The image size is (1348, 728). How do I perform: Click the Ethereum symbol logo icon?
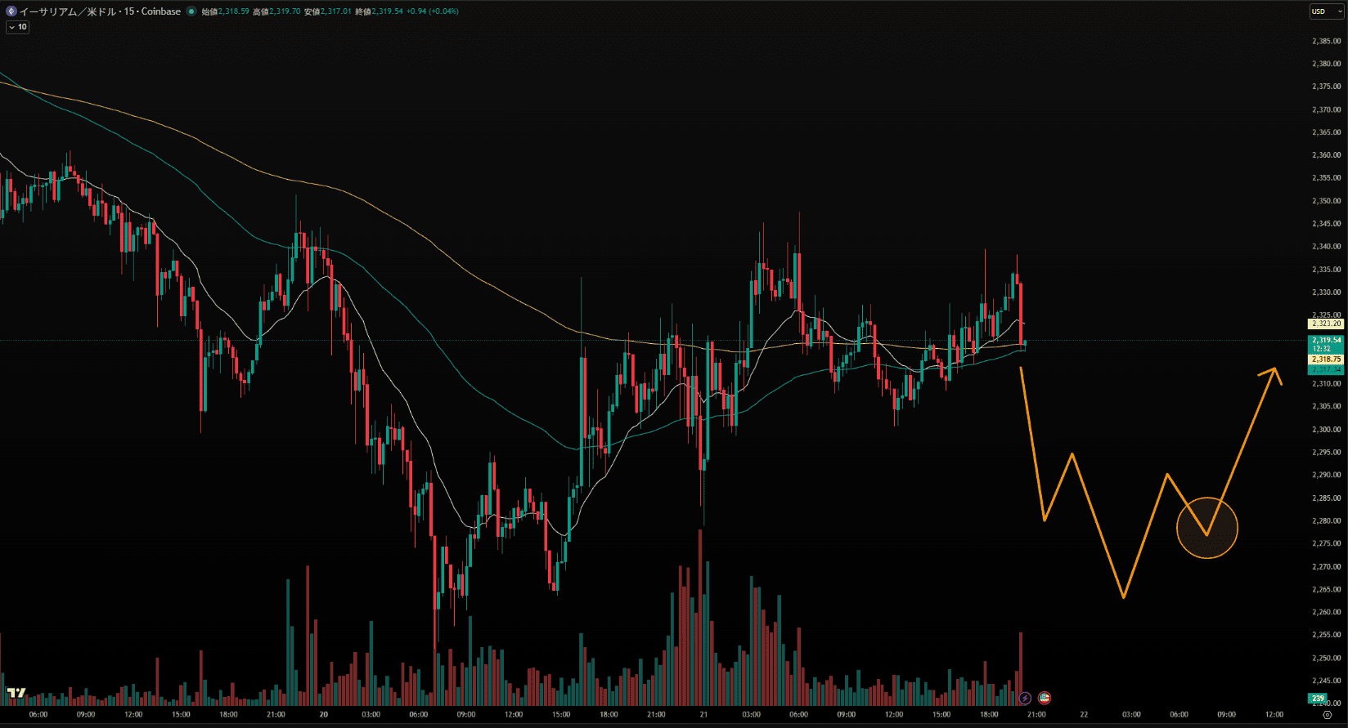[x=11, y=11]
